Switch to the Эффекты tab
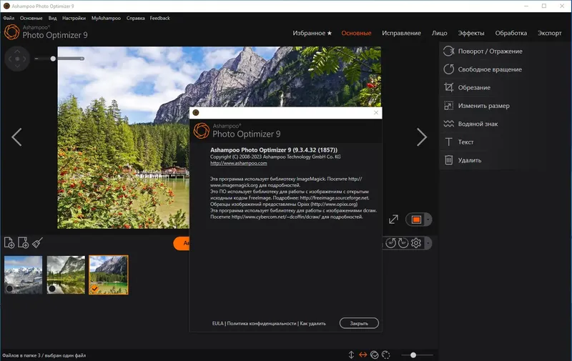 (471, 33)
